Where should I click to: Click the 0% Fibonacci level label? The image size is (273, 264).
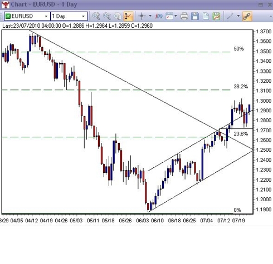(x=237, y=210)
